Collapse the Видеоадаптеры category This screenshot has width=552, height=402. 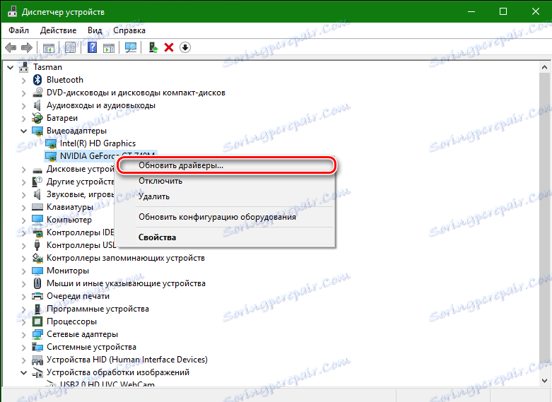click(23, 131)
